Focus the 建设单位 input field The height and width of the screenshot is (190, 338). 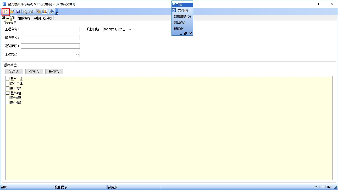(50, 38)
